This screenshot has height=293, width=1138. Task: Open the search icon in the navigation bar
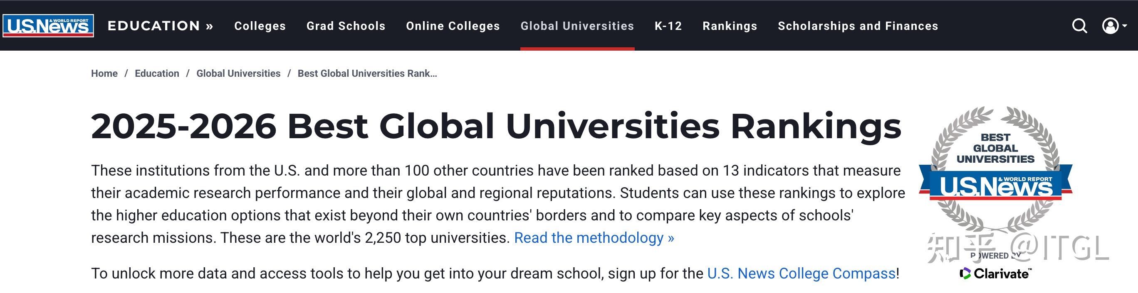click(x=1080, y=26)
